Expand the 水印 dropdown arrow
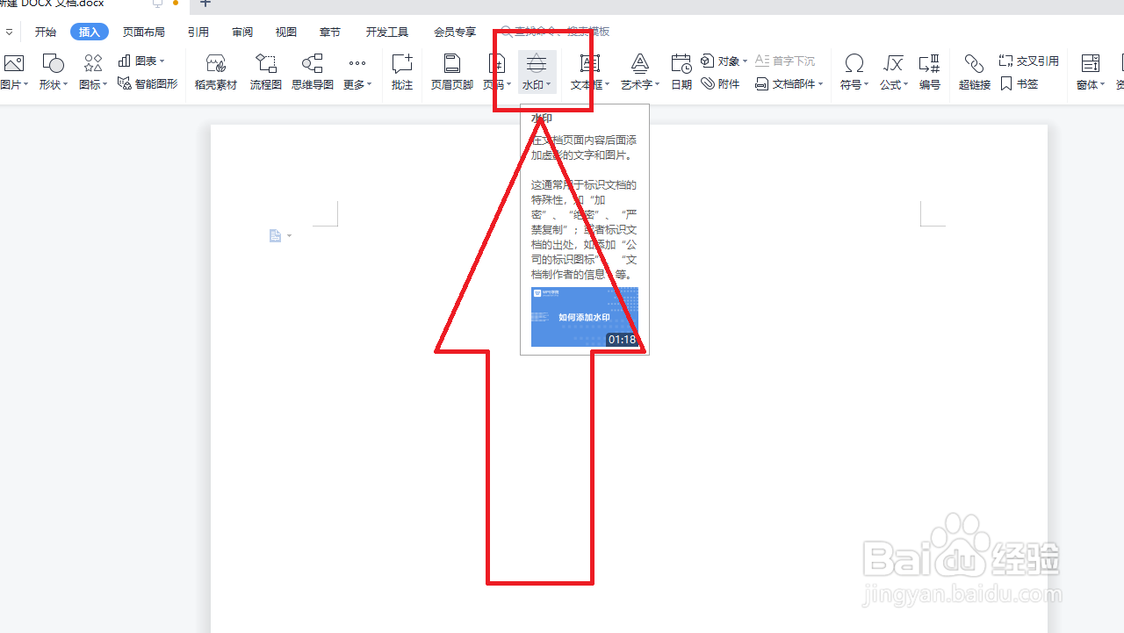1124x633 pixels. point(549,85)
